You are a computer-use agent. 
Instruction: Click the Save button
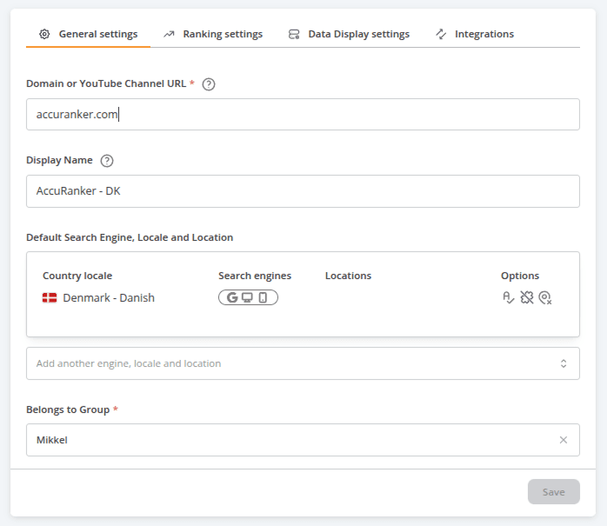[x=554, y=491]
